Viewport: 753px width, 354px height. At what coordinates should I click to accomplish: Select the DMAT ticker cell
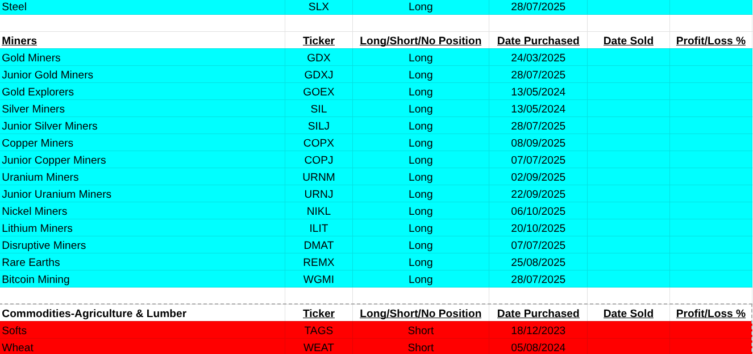point(318,245)
